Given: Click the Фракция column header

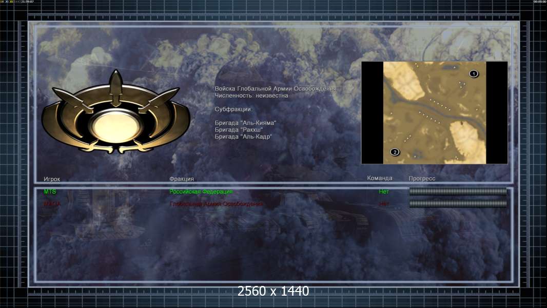Looking at the screenshot, I should [x=182, y=179].
